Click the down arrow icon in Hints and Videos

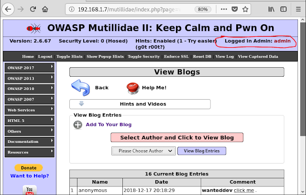(81, 104)
